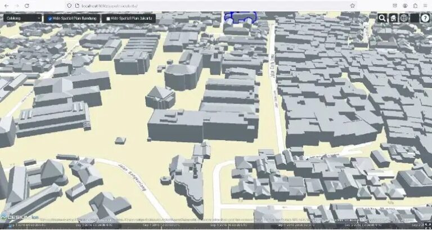Image resolution: width=432 pixels, height=230 pixels.
Task: Go back to the previous page
Action: (6, 5)
